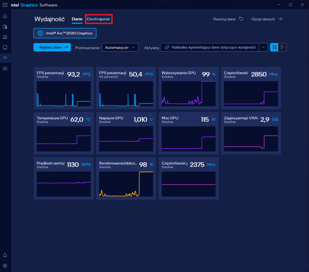Viewport: 309px width, 272px height.
Task: Open the second sidebar icon below Home
Action: [x=5, y=26]
